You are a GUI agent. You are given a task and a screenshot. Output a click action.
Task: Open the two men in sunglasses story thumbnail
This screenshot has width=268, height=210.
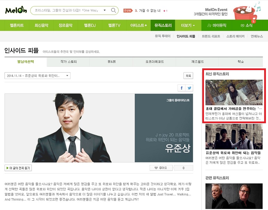point(234,137)
